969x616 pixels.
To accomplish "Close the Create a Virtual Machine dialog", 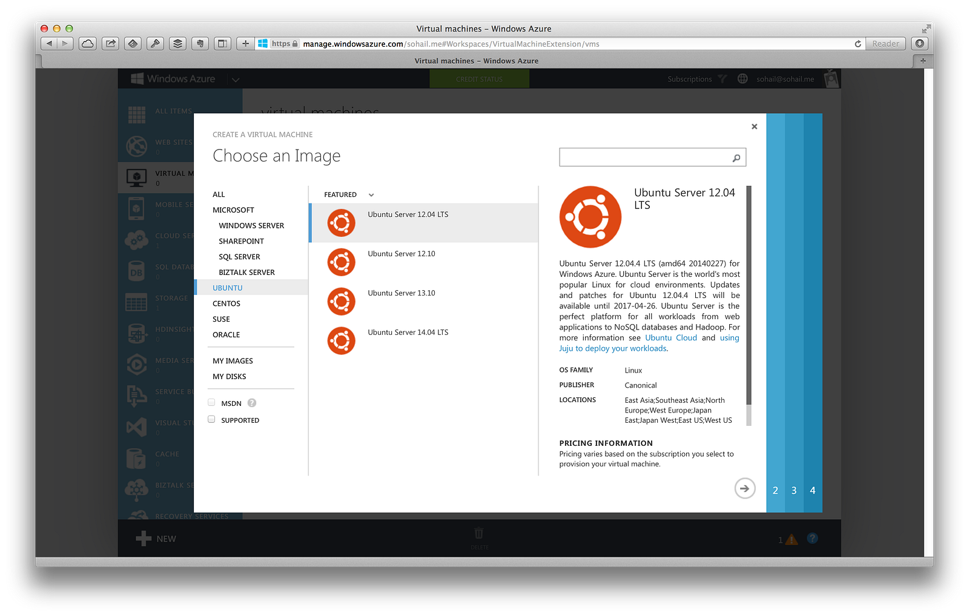I will (754, 127).
